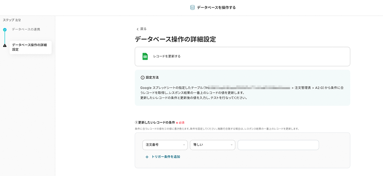Click the back chevron arrow icon
Viewport: 383px width, 176px height.
pyautogui.click(x=137, y=29)
